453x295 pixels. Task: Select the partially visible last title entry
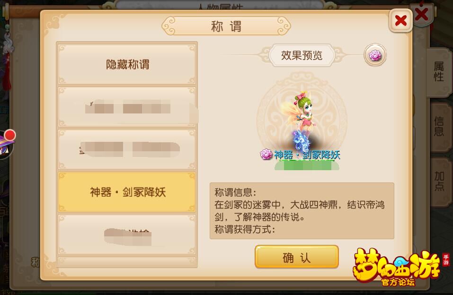(x=127, y=262)
